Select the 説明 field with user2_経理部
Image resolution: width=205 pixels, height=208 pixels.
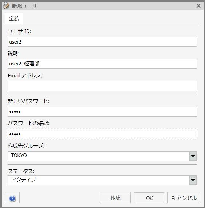pyautogui.click(x=102, y=64)
